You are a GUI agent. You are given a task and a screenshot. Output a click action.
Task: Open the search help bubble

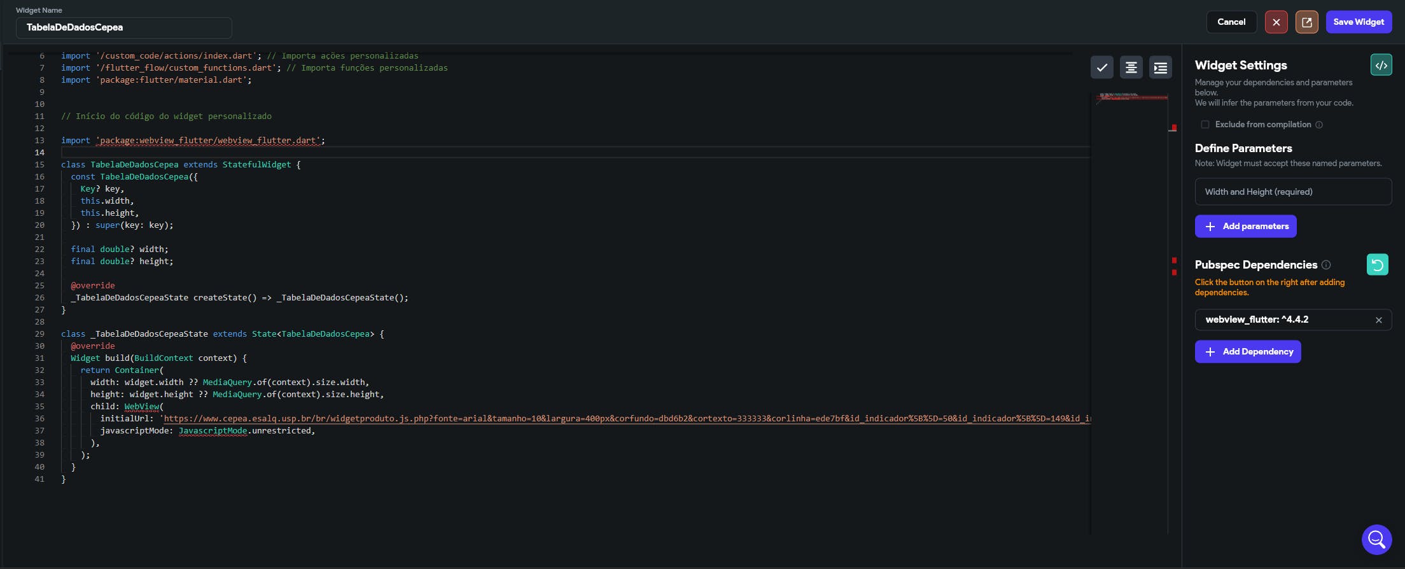pos(1376,540)
